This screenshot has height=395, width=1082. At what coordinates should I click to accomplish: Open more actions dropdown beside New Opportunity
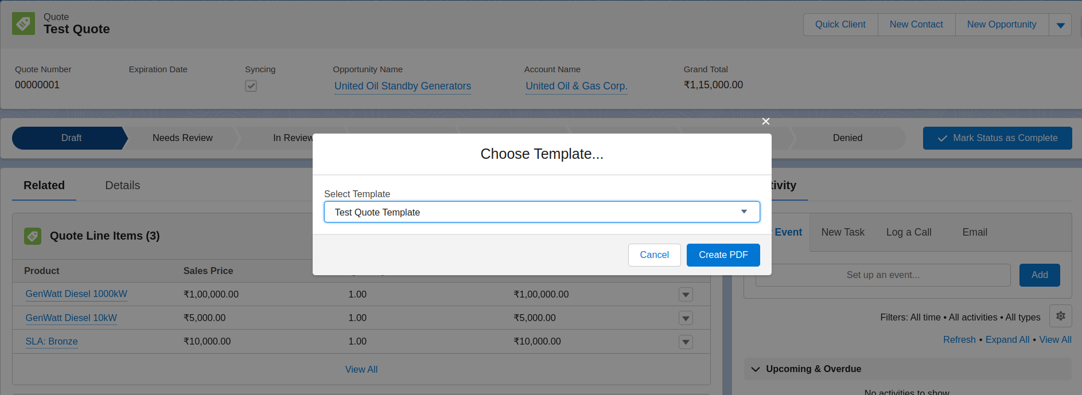pyautogui.click(x=1060, y=25)
